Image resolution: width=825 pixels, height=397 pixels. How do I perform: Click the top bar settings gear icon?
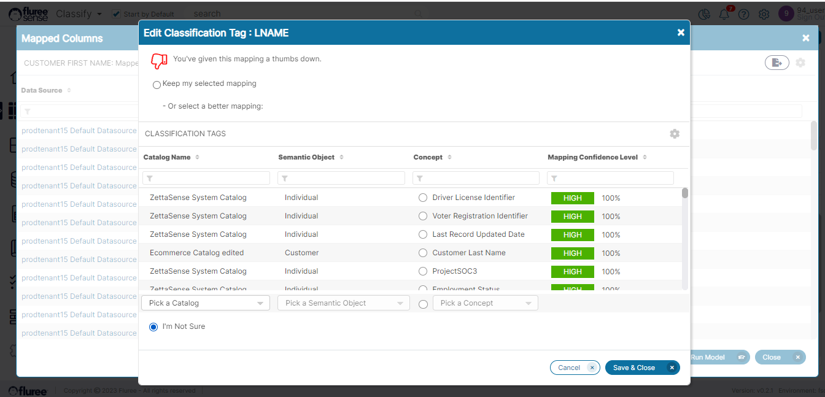point(764,14)
